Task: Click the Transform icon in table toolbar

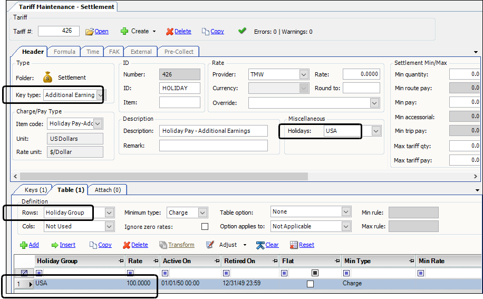Action: (x=163, y=245)
